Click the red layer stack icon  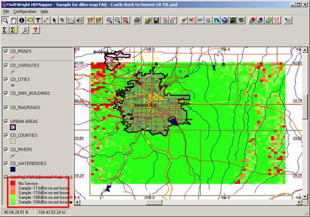[x=252, y=20]
